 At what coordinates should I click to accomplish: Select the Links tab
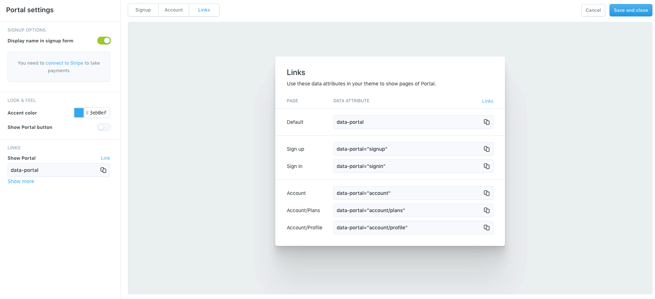tap(204, 10)
